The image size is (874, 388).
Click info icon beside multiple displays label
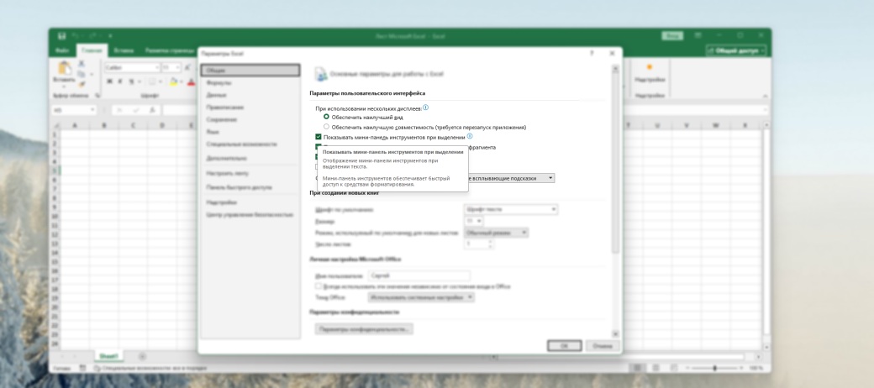point(425,107)
